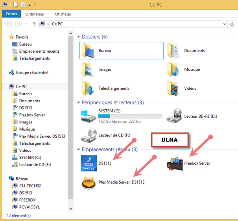Click the New folder quick access icon
The image size is (238, 221).
point(23,5)
